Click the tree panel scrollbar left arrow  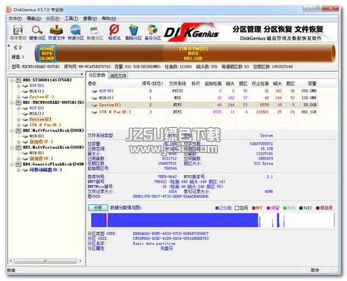click(11, 261)
